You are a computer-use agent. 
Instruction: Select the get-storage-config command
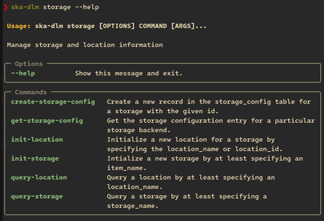47,121
